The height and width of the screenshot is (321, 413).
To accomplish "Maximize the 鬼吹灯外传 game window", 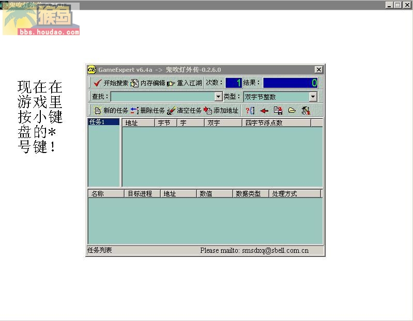I will 398,5.
